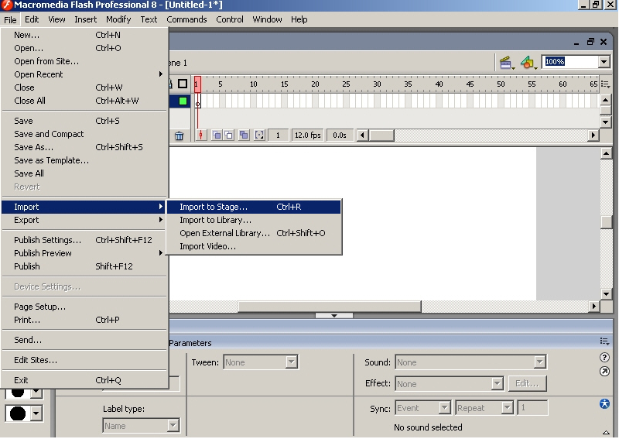
Task: Open the Repeat dropdown
Action: coord(507,407)
